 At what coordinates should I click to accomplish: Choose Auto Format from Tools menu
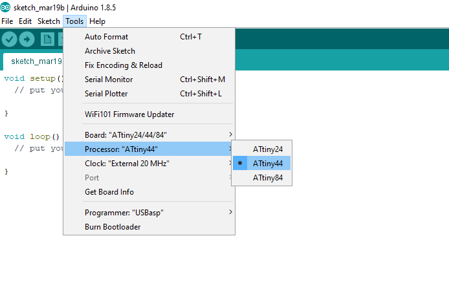(107, 37)
